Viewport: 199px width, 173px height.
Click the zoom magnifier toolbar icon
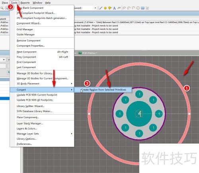point(2,8)
